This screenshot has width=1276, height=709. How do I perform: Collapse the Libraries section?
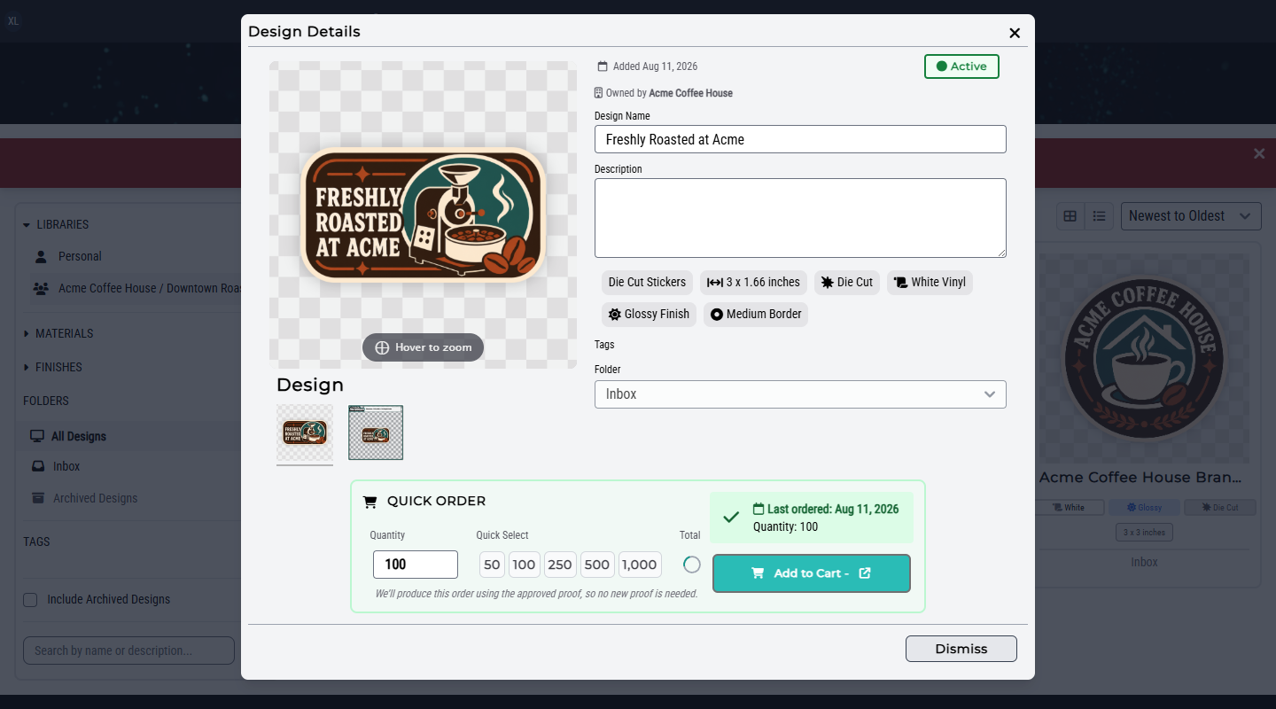[x=55, y=224]
